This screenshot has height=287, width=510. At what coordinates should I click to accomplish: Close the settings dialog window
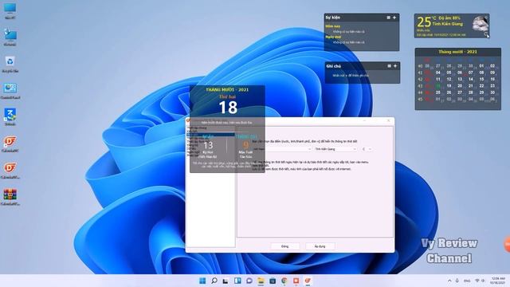coord(388,120)
